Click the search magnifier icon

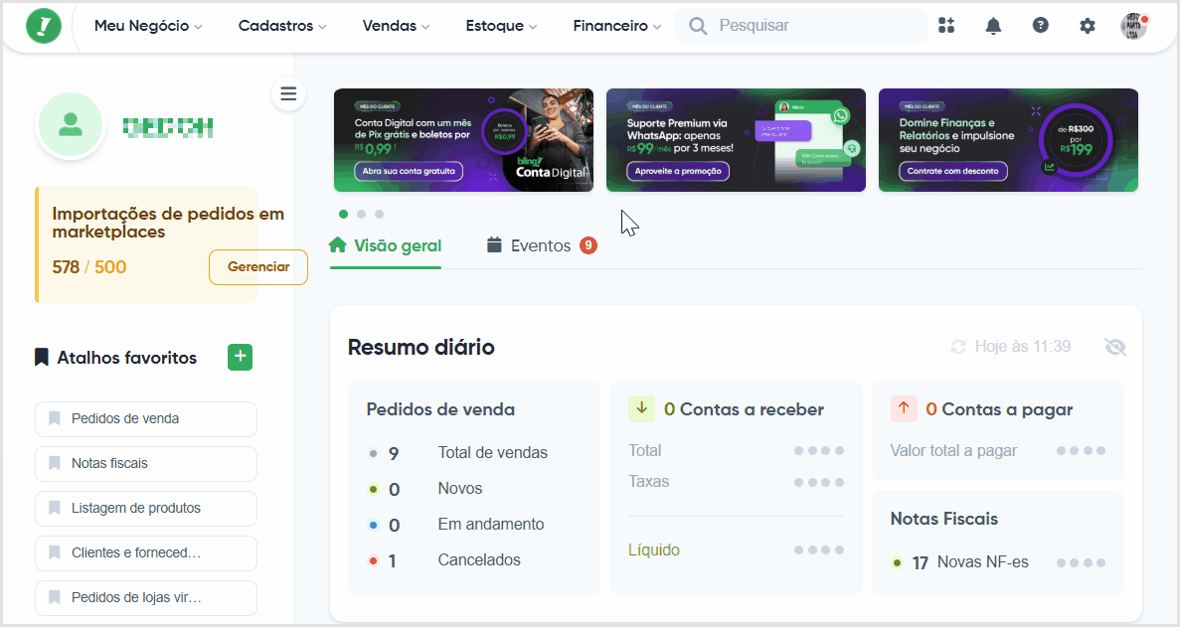pos(698,26)
